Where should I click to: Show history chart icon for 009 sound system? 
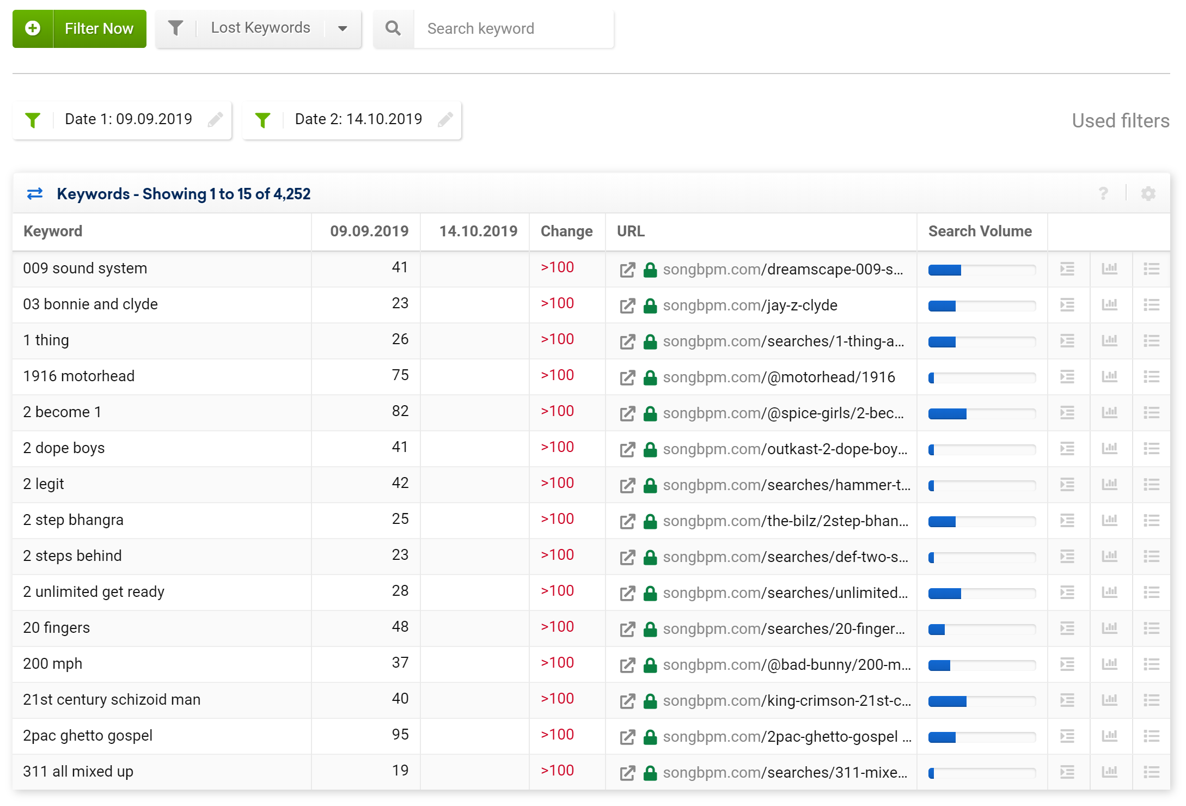(x=1109, y=268)
